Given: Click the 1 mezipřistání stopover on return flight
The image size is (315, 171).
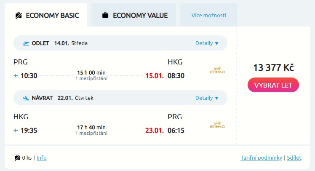Looking at the screenshot, I should (91, 133).
